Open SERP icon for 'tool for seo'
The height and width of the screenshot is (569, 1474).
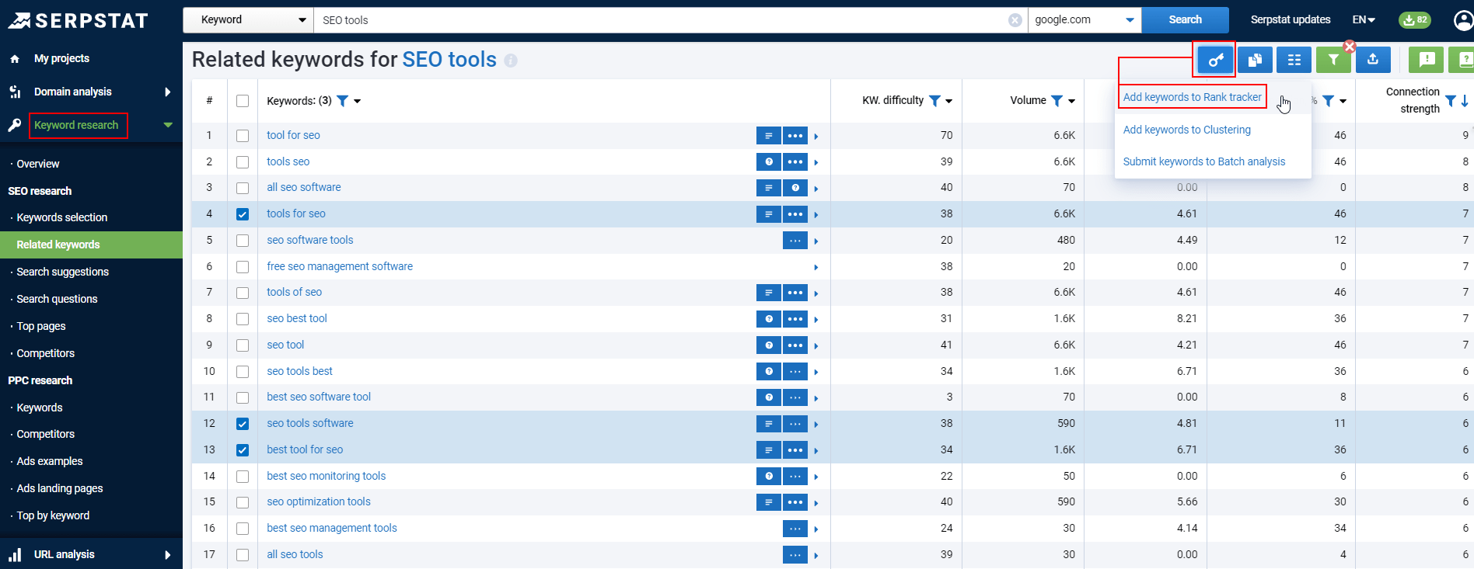pos(768,136)
